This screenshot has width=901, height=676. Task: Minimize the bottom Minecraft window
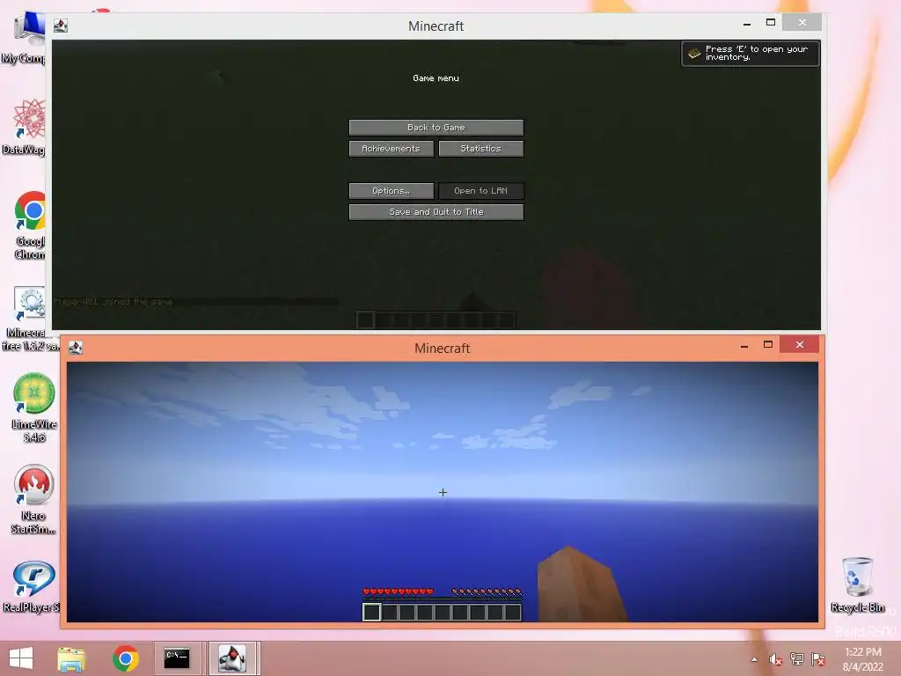(x=744, y=345)
